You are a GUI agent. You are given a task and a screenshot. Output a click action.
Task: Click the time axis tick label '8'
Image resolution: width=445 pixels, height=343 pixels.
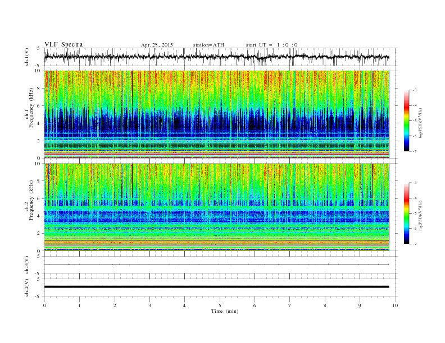pos(325,305)
